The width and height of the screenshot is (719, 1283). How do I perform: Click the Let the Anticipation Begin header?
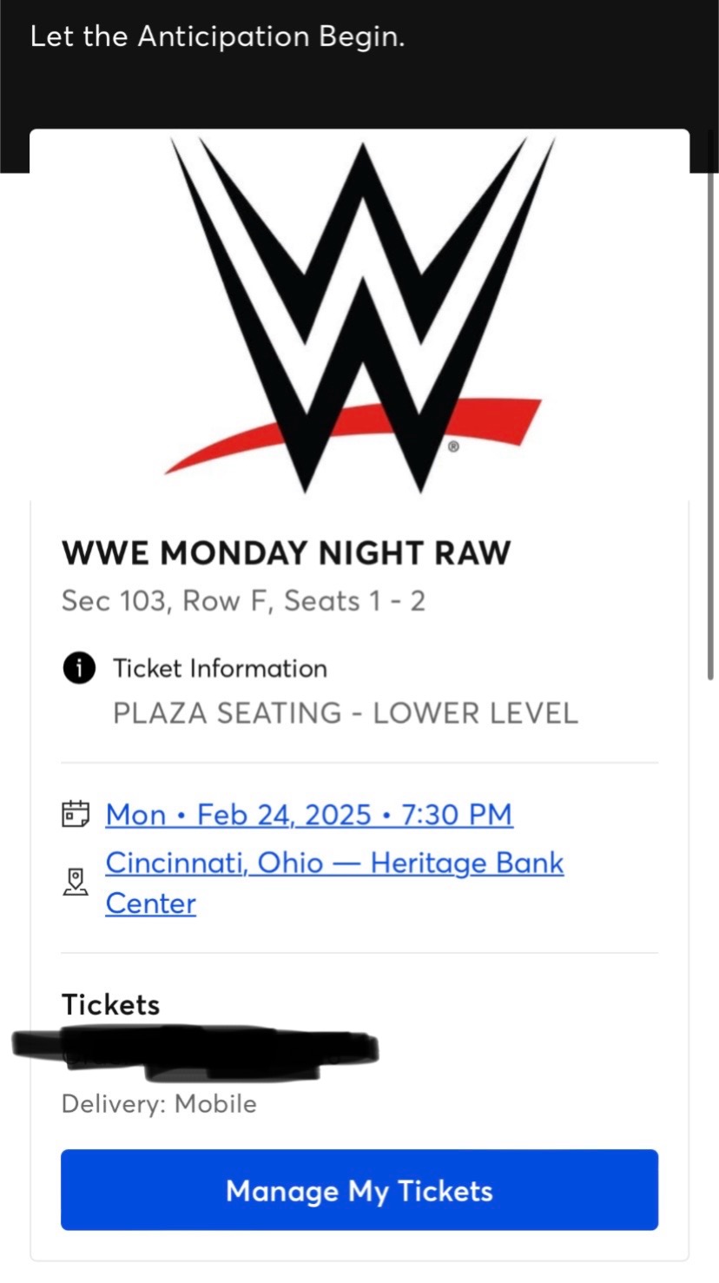tap(217, 37)
